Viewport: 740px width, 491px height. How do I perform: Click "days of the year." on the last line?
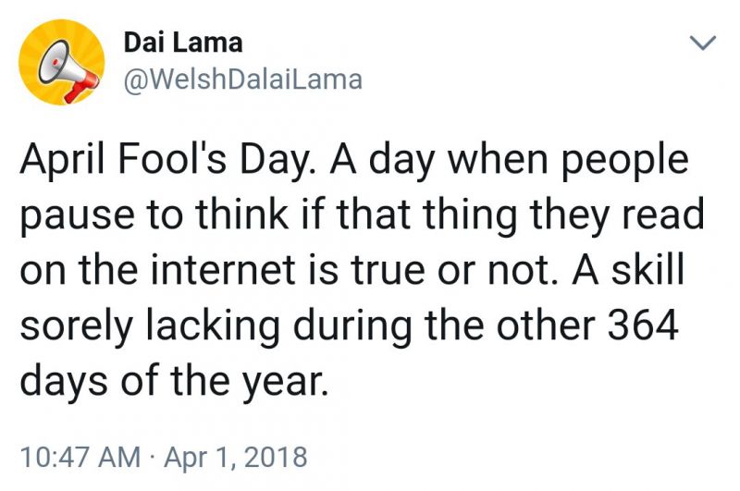174,381
